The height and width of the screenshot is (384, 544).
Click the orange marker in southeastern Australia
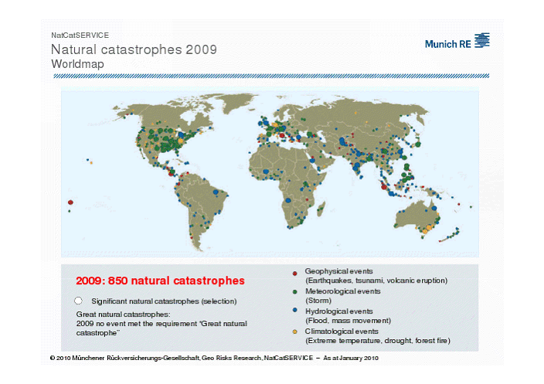(424, 229)
